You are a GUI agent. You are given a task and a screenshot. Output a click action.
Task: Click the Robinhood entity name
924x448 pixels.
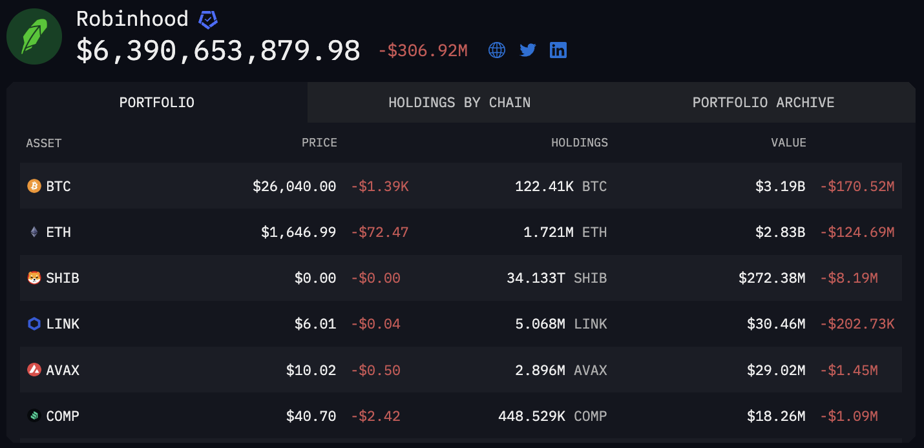pos(132,19)
